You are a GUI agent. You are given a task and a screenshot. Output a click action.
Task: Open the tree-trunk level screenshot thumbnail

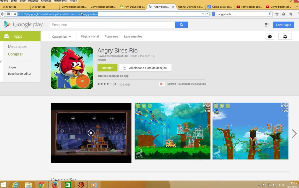point(250,131)
